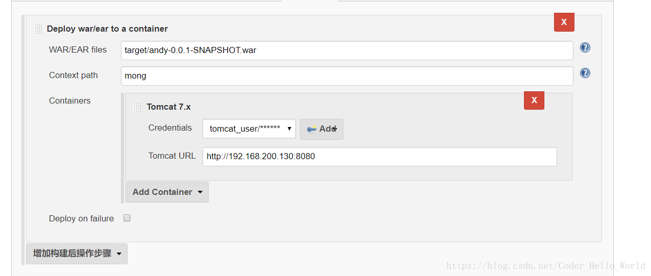Enable the Deploy on failure checkbox

click(127, 218)
